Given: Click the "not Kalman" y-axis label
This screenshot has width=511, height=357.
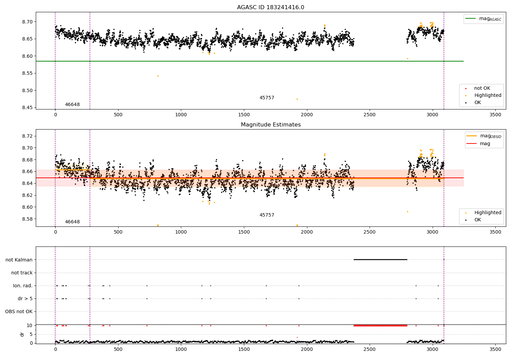Looking at the screenshot, I should [19, 260].
